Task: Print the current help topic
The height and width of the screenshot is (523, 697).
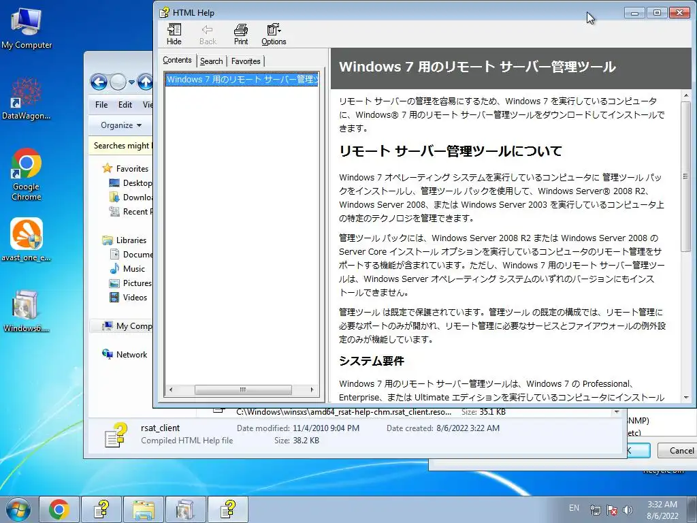Action: pos(241,35)
